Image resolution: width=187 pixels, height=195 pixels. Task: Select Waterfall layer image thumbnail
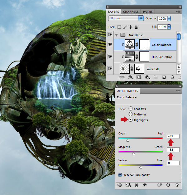(125, 69)
